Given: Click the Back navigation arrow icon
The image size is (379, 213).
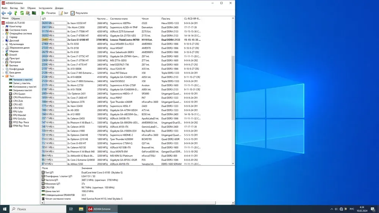Looking at the screenshot, I should [x=3, y=13].
